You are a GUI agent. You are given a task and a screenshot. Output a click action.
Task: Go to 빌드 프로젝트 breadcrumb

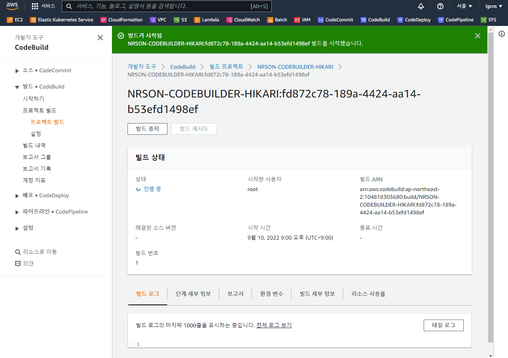(x=226, y=67)
